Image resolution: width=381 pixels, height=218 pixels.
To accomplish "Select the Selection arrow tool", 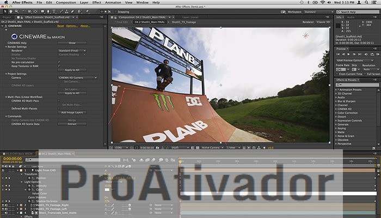I will (5, 11).
